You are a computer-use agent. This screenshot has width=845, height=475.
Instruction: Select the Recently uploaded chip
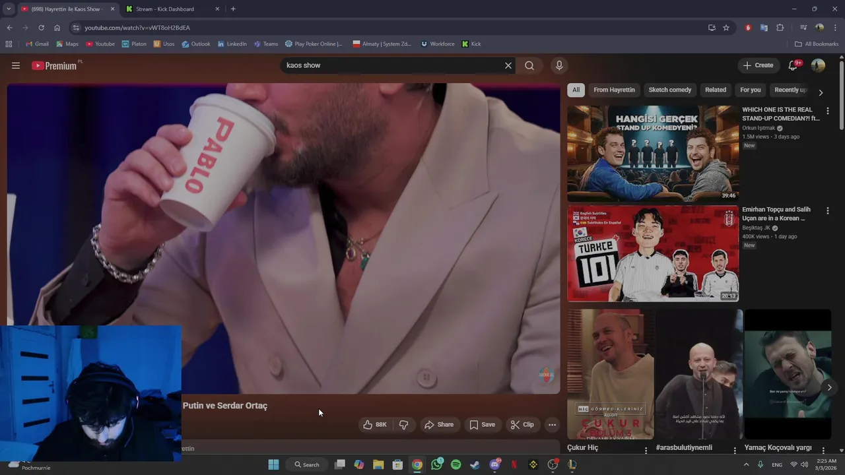[790, 90]
